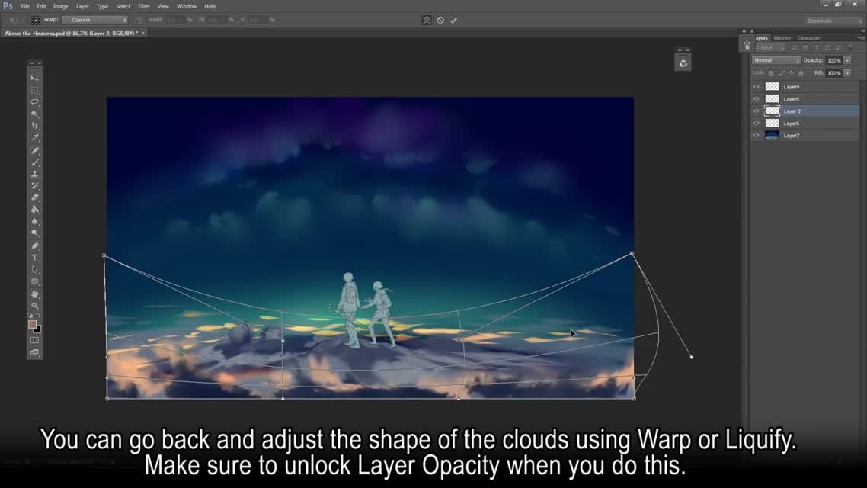Open the Window menu
This screenshot has height=488, width=867.
tap(187, 7)
